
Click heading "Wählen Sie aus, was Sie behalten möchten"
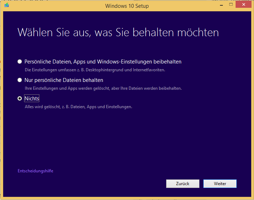pos(118,33)
